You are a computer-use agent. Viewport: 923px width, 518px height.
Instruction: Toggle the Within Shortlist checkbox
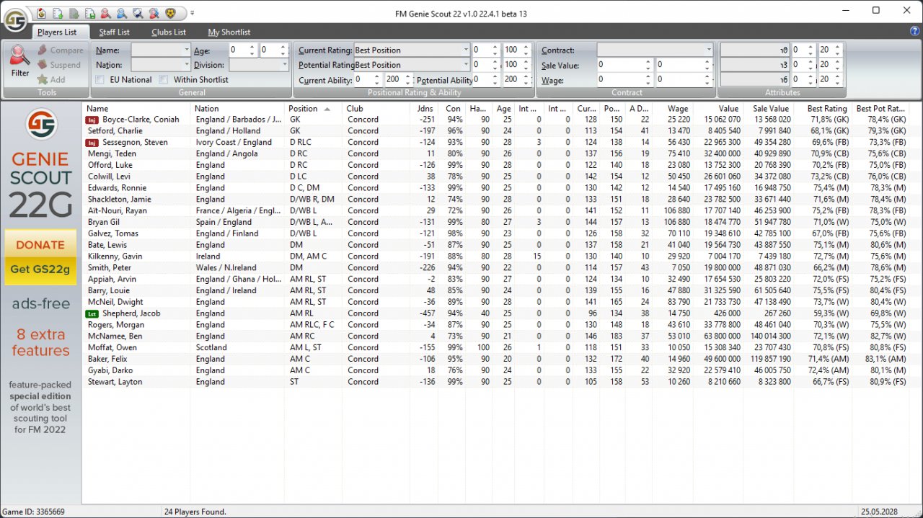coord(164,80)
